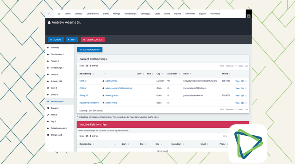
Task: Click the person icon beside adams.truman49@infomail.biz
Action: tap(103, 88)
